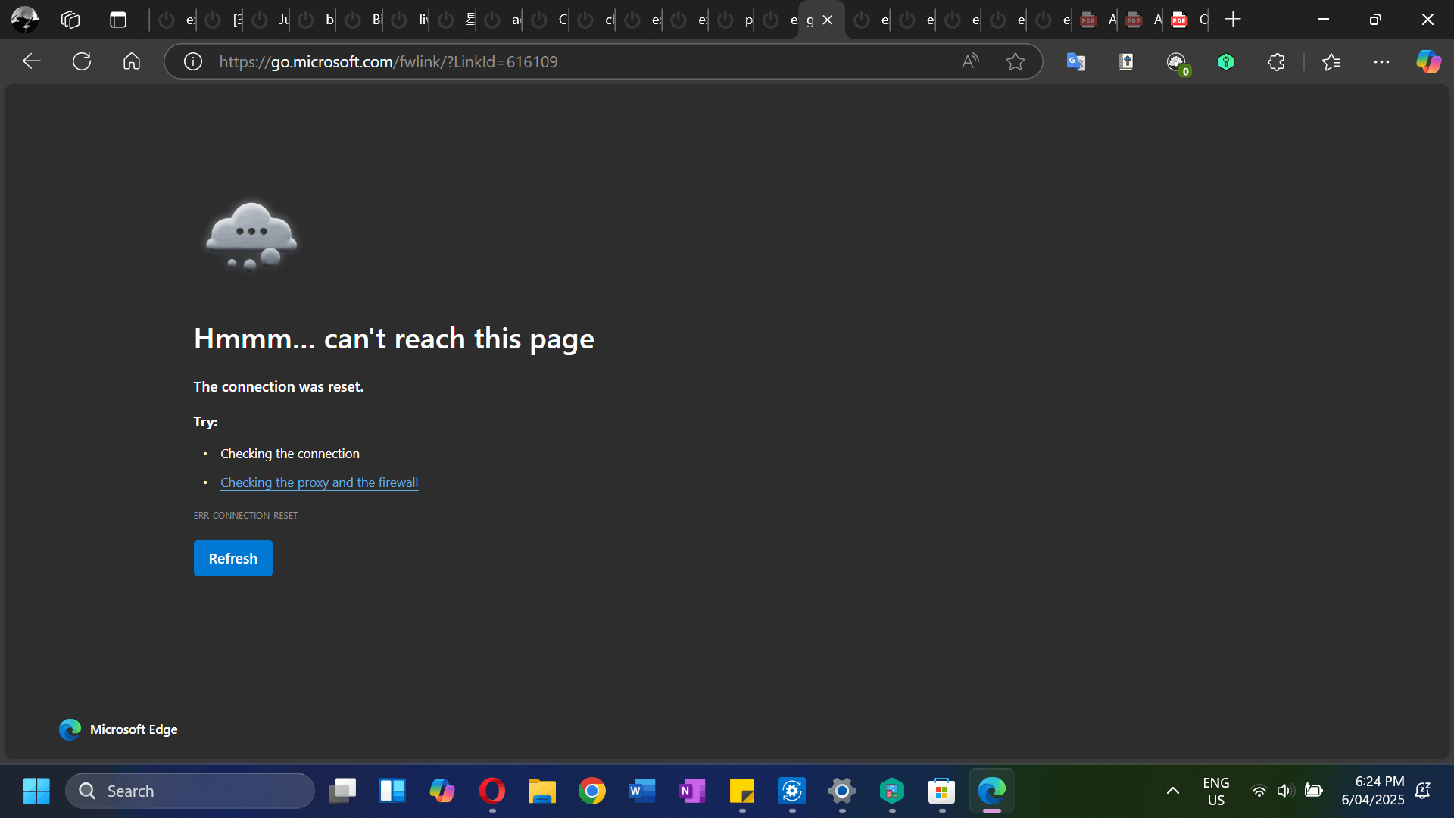The width and height of the screenshot is (1454, 818).
Task: Open a new tab with plus button
Action: click(x=1233, y=20)
